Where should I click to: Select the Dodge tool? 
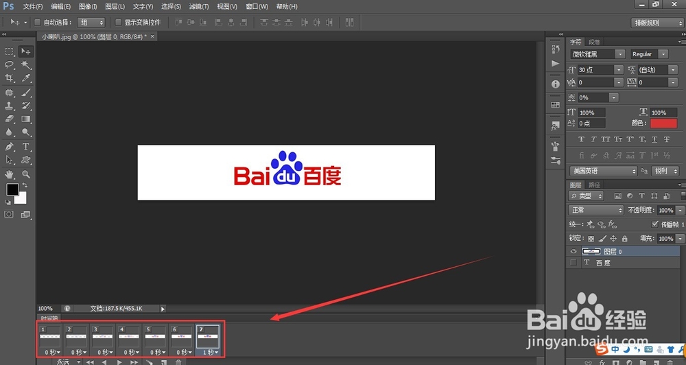pos(26,132)
